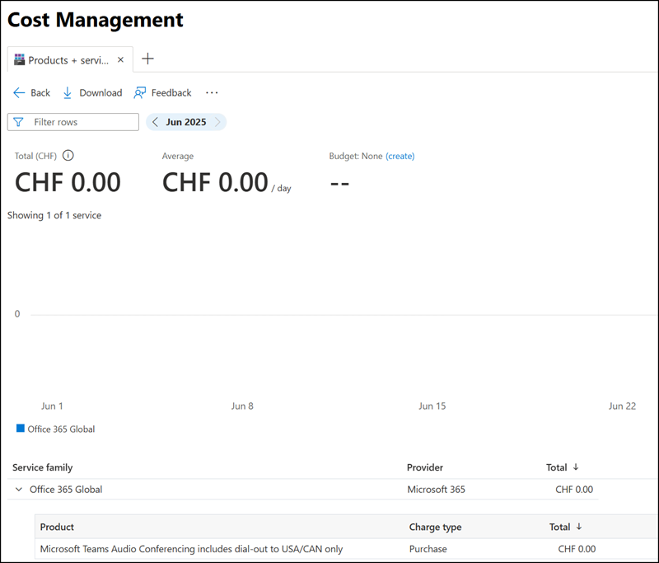The height and width of the screenshot is (563, 659).
Task: Open the Feedback option
Action: pos(162,92)
